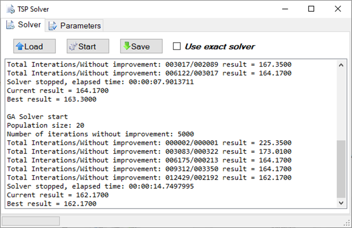This screenshot has width=352, height=228.
Task: Click Save to export the solution
Action: [x=141, y=46]
